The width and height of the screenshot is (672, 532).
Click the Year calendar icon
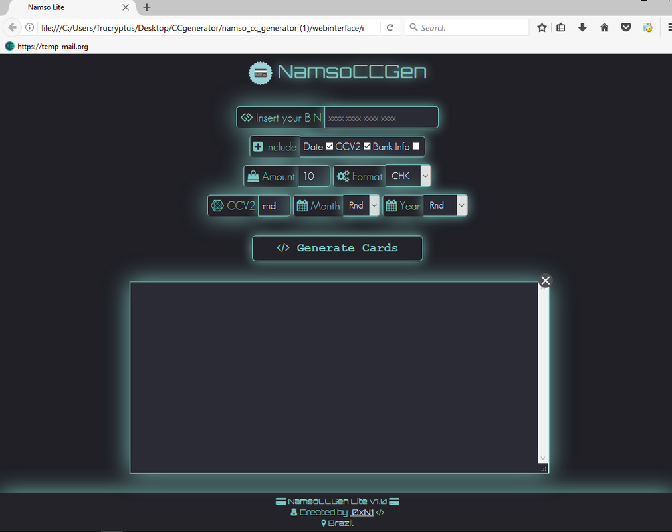(392, 205)
